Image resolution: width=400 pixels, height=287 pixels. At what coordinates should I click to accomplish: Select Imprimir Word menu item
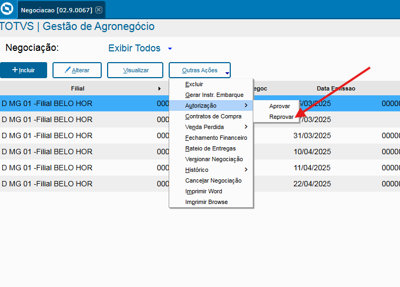(211, 191)
